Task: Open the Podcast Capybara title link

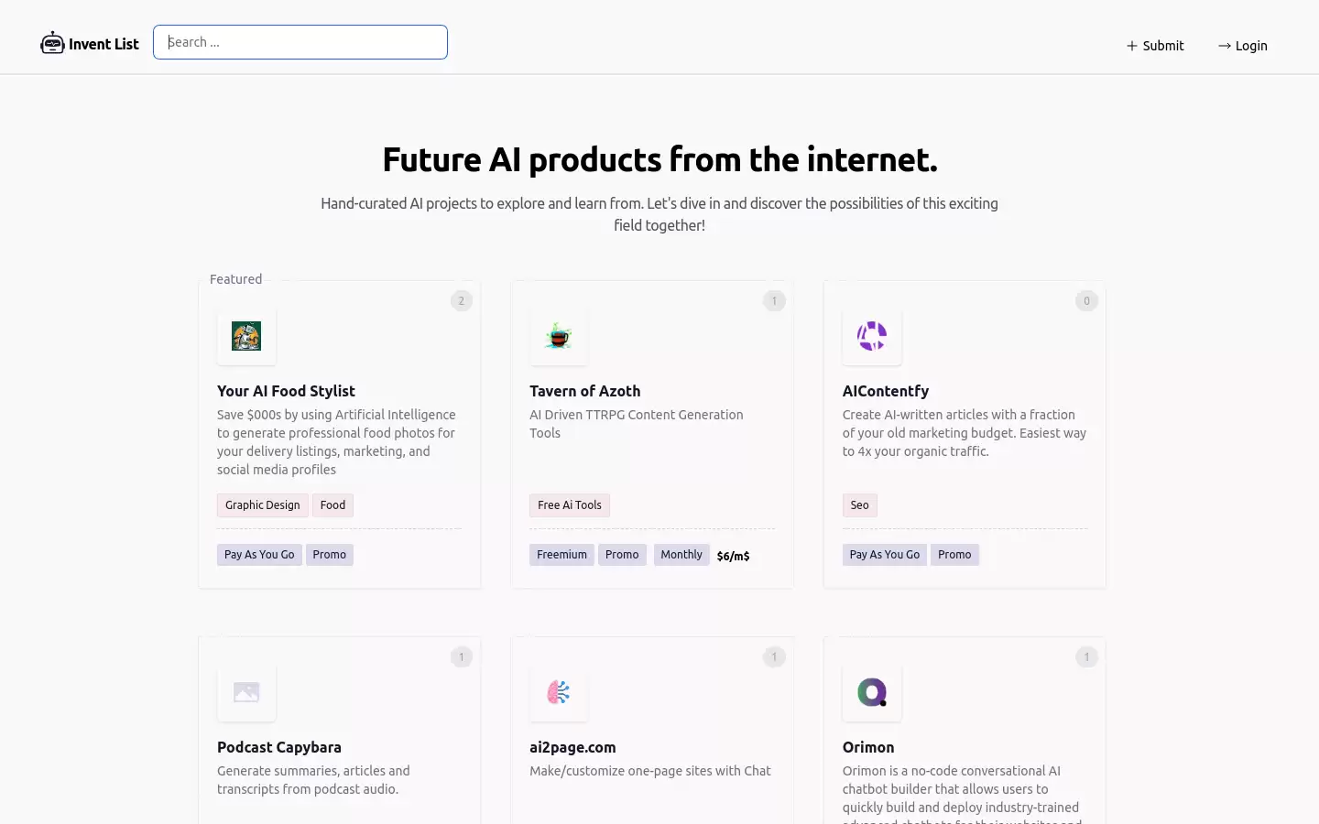Action: [x=279, y=747]
